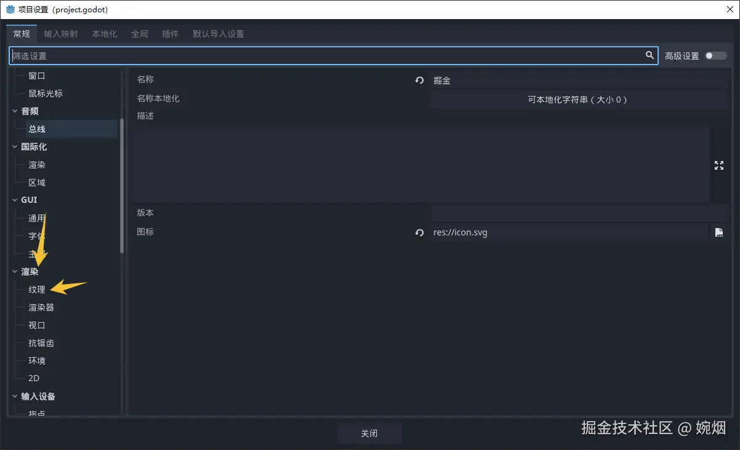Open the 全局 tab
Image resolution: width=740 pixels, height=450 pixels.
pos(140,34)
